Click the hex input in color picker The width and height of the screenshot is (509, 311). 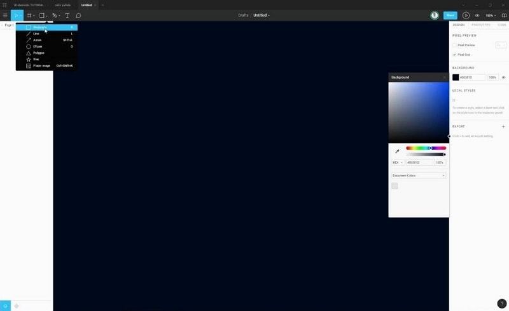pyautogui.click(x=420, y=162)
